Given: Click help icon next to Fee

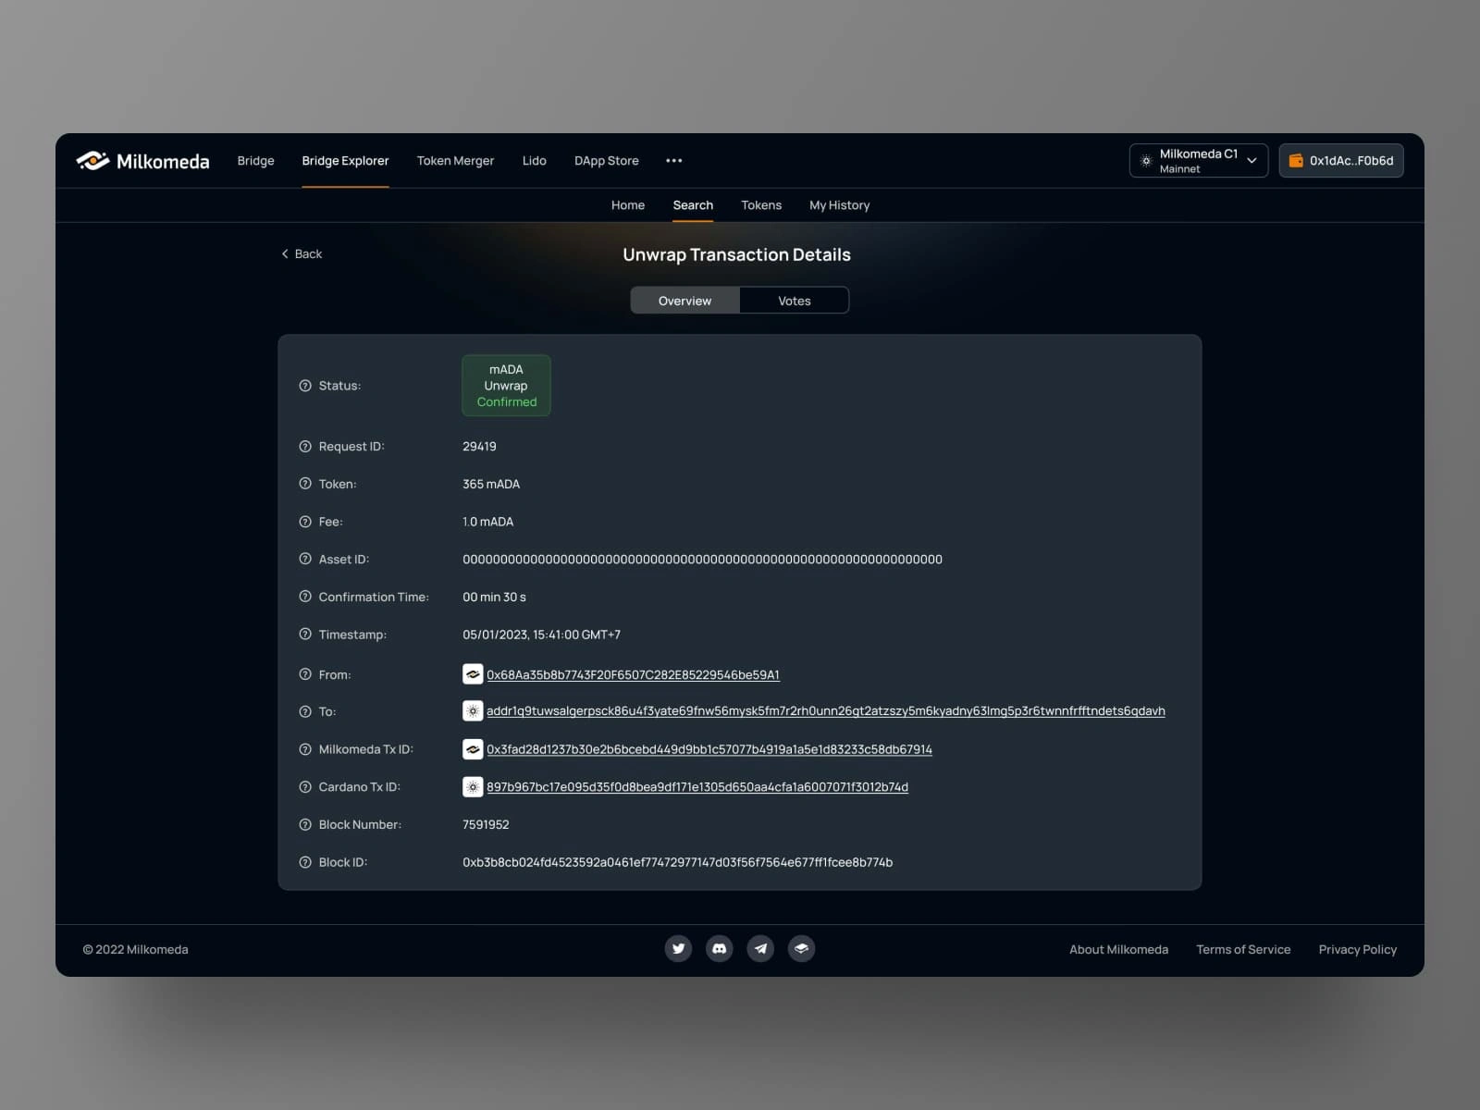Looking at the screenshot, I should click(x=305, y=522).
